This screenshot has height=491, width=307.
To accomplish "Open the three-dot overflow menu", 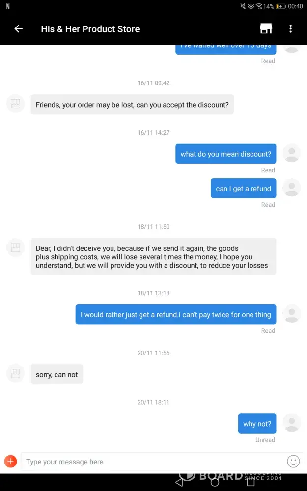I will click(x=291, y=29).
